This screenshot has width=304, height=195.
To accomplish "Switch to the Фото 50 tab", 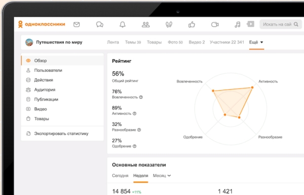I will (175, 42).
